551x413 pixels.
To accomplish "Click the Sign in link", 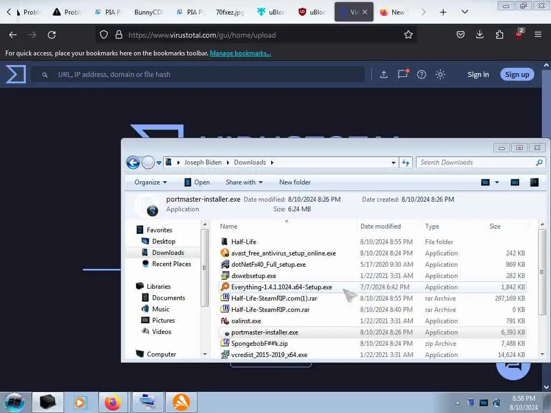I will (x=478, y=74).
